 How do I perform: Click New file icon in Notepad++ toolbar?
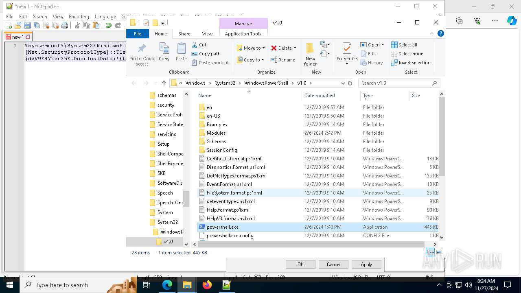click(9, 26)
